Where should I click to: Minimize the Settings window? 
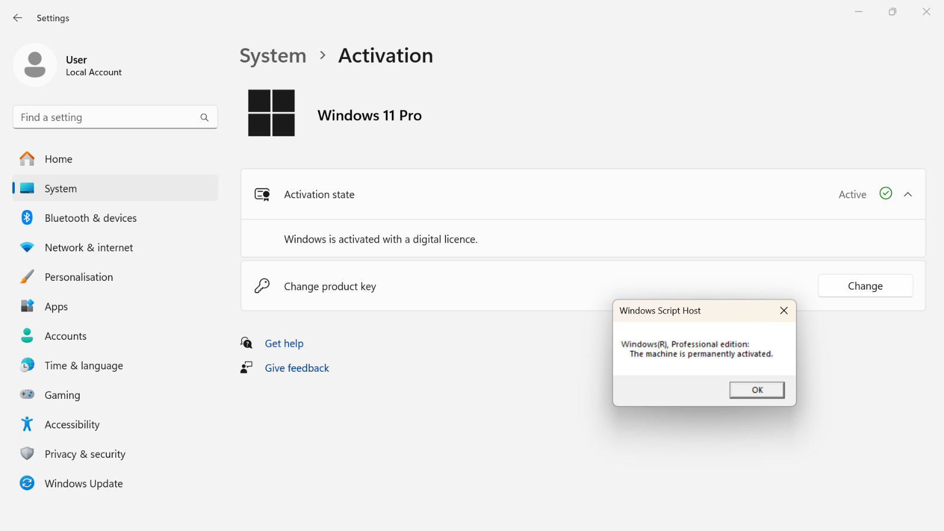(x=858, y=12)
